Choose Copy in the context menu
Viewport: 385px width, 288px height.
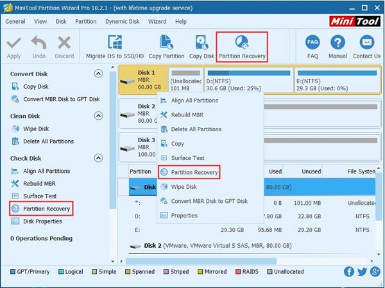coord(210,143)
